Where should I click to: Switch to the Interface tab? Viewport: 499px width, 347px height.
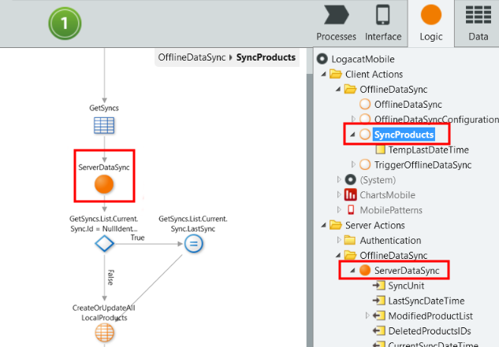382,23
